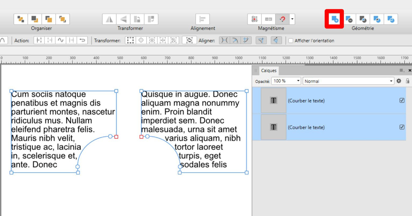Toggle align handle positions snapping icon
Image resolution: width=412 pixels, height=216 pixels.
(261, 40)
